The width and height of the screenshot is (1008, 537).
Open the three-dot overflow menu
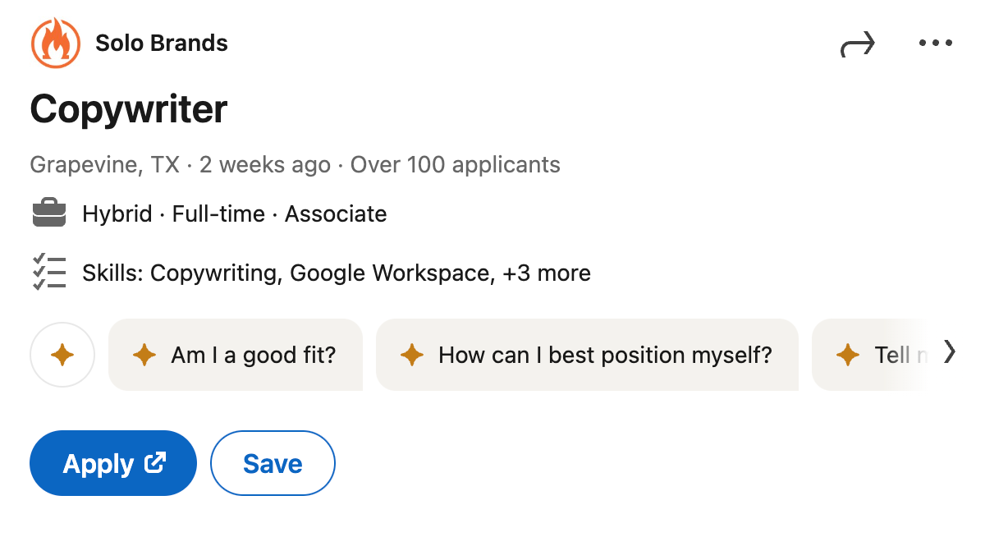click(936, 42)
